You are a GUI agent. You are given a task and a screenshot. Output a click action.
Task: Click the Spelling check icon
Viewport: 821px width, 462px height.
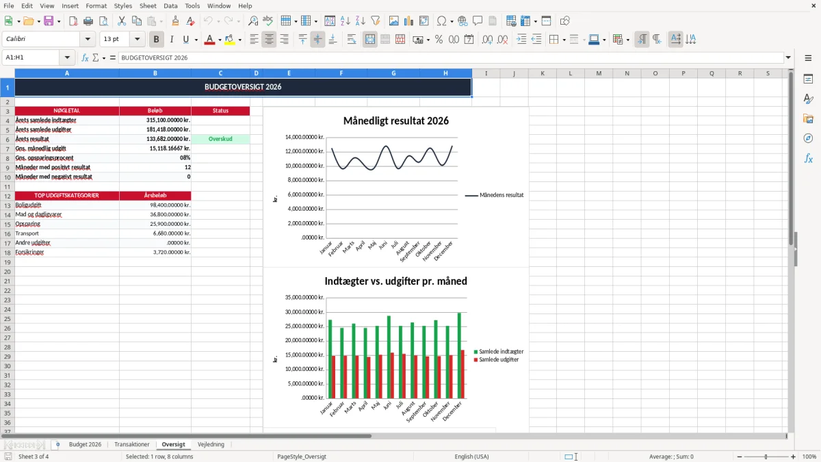[x=268, y=21]
